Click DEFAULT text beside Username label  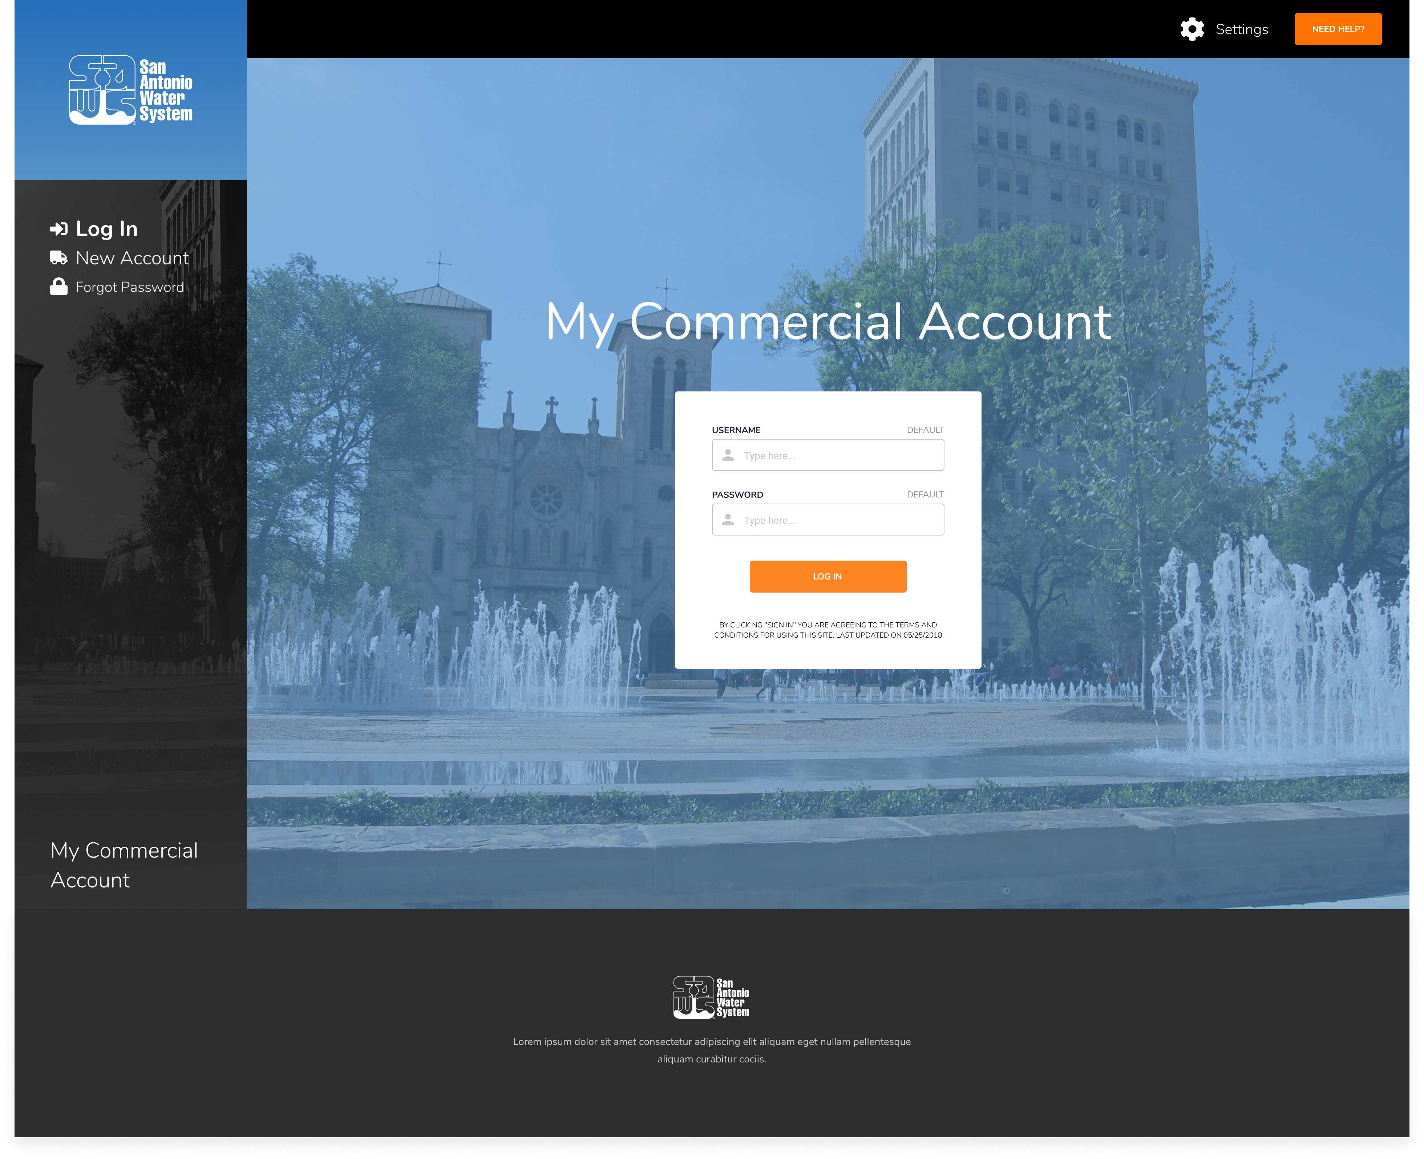click(x=925, y=430)
